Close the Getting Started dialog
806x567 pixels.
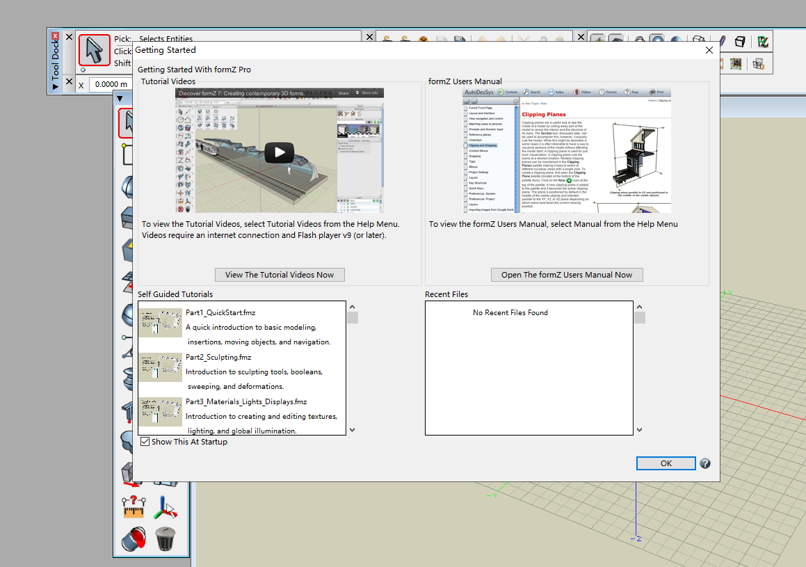pyautogui.click(x=709, y=50)
